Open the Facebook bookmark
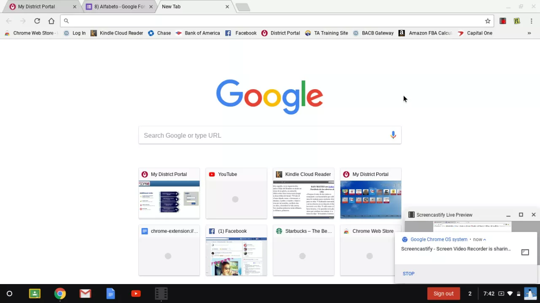 (x=241, y=33)
